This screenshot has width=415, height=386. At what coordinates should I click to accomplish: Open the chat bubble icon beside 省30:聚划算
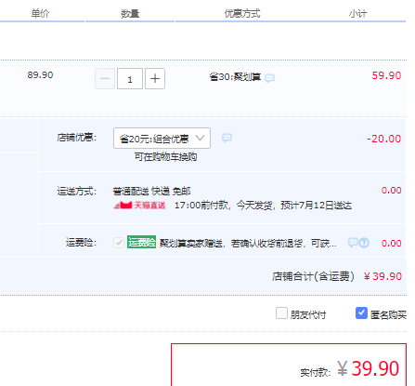point(269,78)
